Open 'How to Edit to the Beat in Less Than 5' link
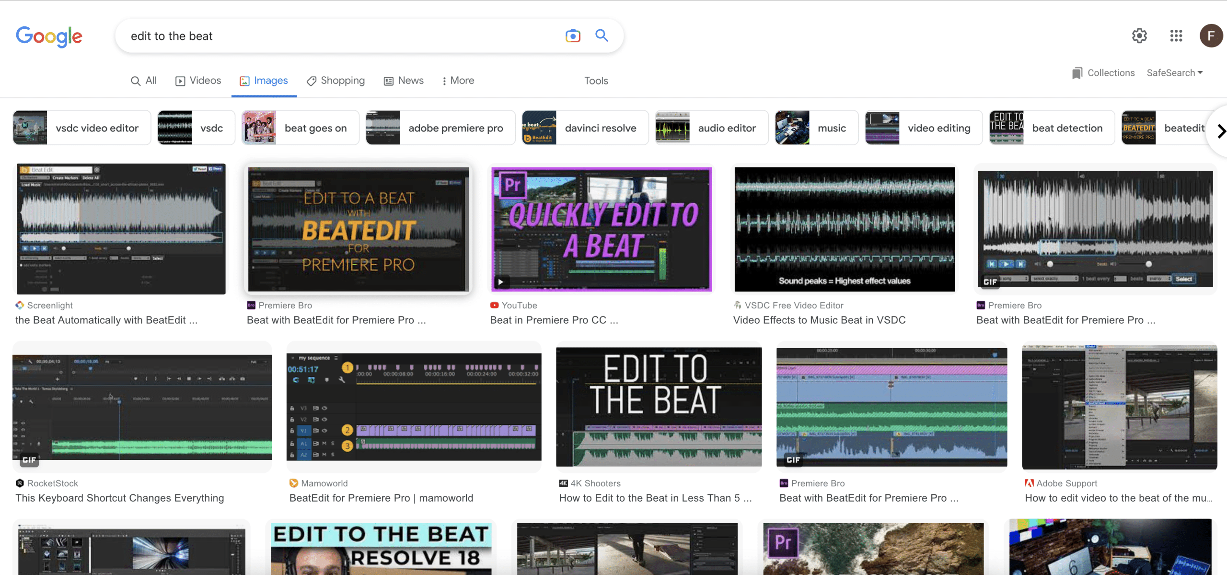 (655, 498)
